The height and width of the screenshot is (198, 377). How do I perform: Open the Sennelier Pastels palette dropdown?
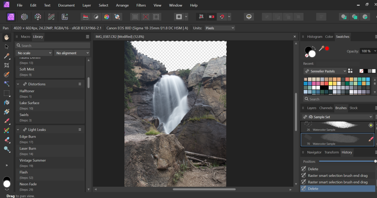[x=325, y=71]
